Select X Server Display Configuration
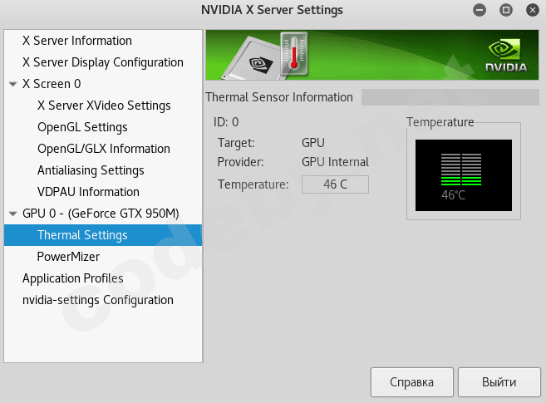 click(102, 62)
